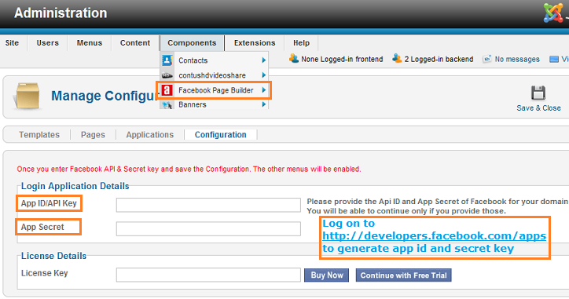
Task: Focus the App Secret input field
Action: (x=208, y=228)
